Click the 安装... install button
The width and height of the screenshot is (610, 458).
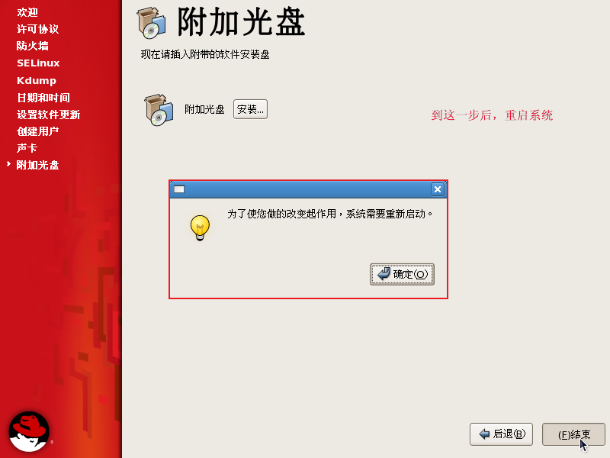click(250, 109)
